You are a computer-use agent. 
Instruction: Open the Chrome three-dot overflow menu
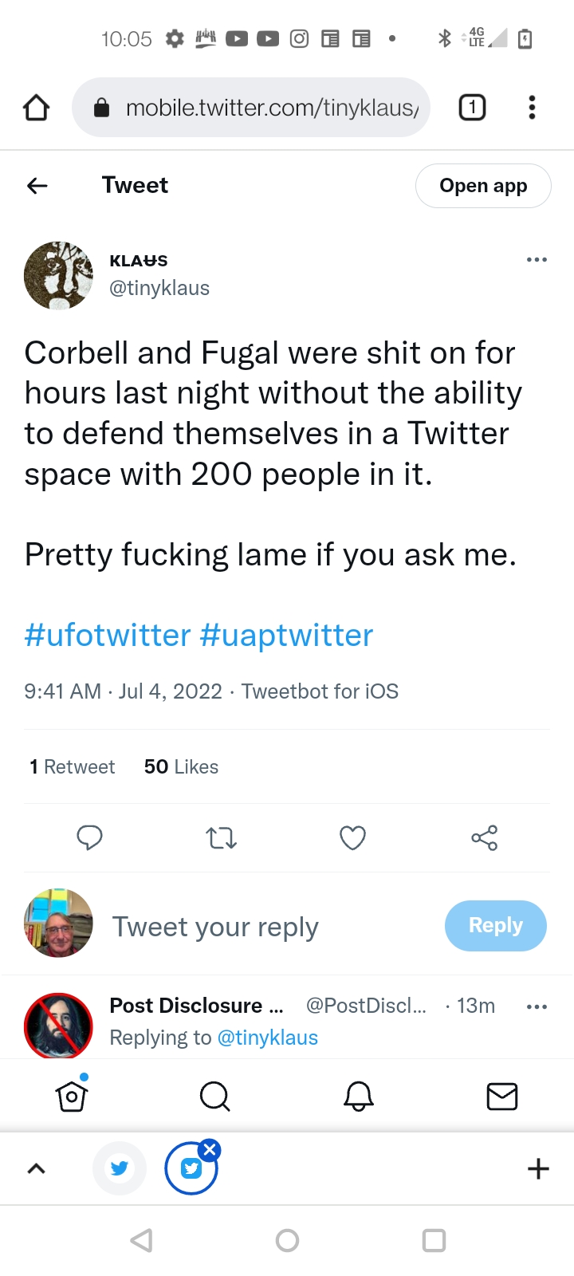click(x=532, y=108)
